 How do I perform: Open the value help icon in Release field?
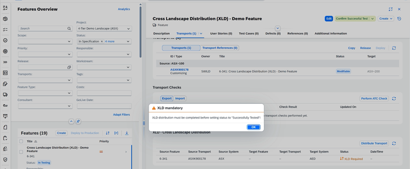coord(69,67)
